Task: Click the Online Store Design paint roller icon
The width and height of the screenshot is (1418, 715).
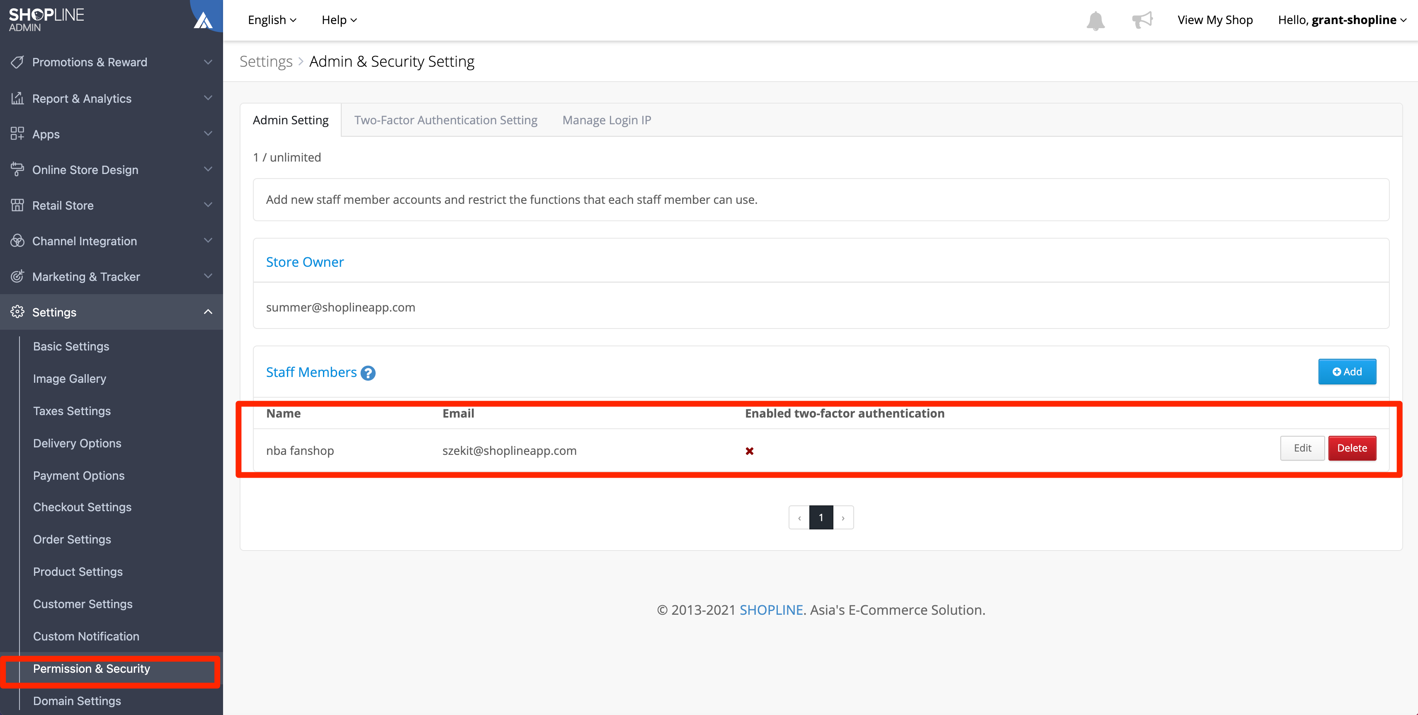Action: 17,169
